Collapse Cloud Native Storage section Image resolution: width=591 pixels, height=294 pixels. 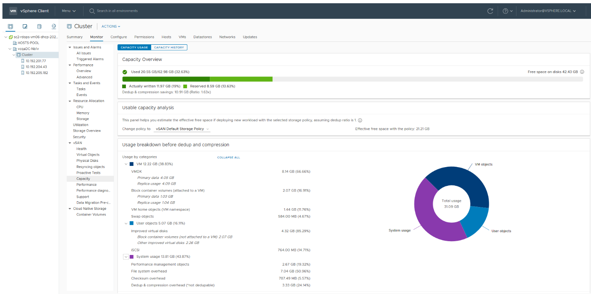70,209
